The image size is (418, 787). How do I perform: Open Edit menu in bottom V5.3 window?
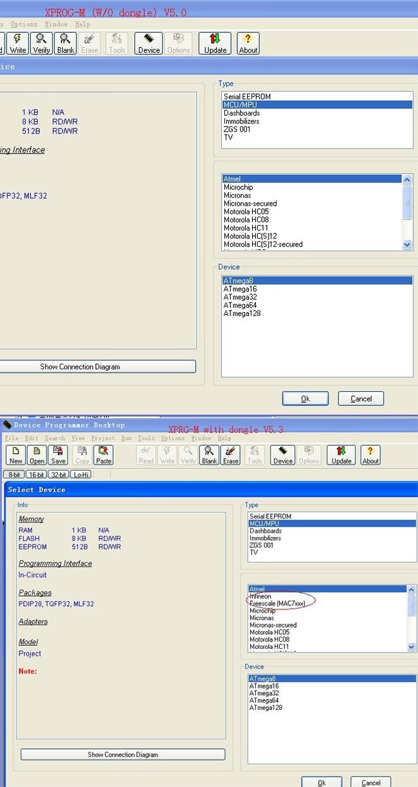(x=32, y=438)
